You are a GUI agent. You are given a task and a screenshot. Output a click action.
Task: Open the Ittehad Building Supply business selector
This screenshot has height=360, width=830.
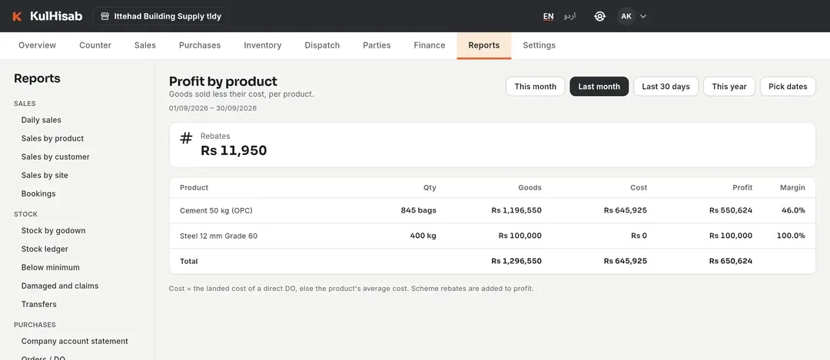(161, 16)
